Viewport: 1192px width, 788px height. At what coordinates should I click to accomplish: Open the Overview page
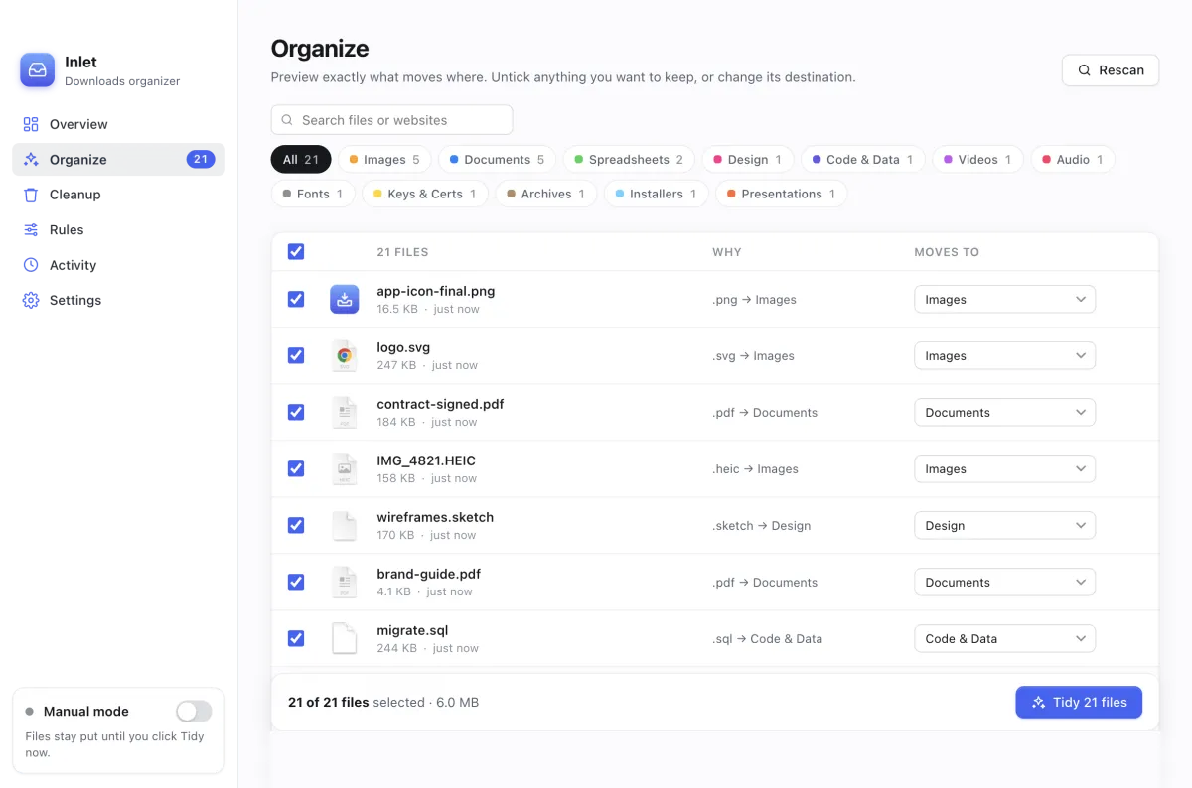(118, 124)
